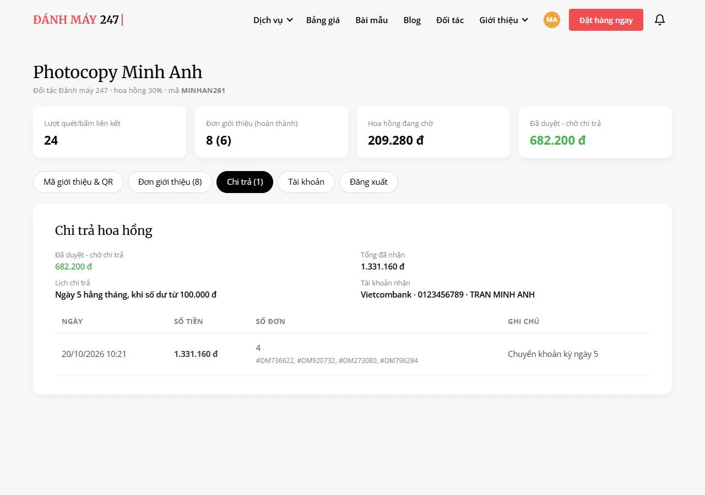The image size is (705, 495).
Task: Click the GHI CHÚ column header
Action: click(x=523, y=321)
